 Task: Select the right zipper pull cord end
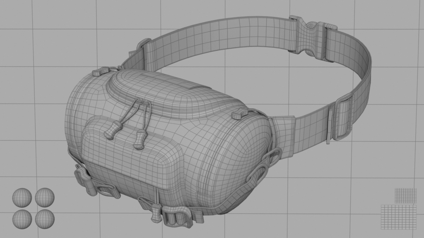pyautogui.click(x=140, y=138)
